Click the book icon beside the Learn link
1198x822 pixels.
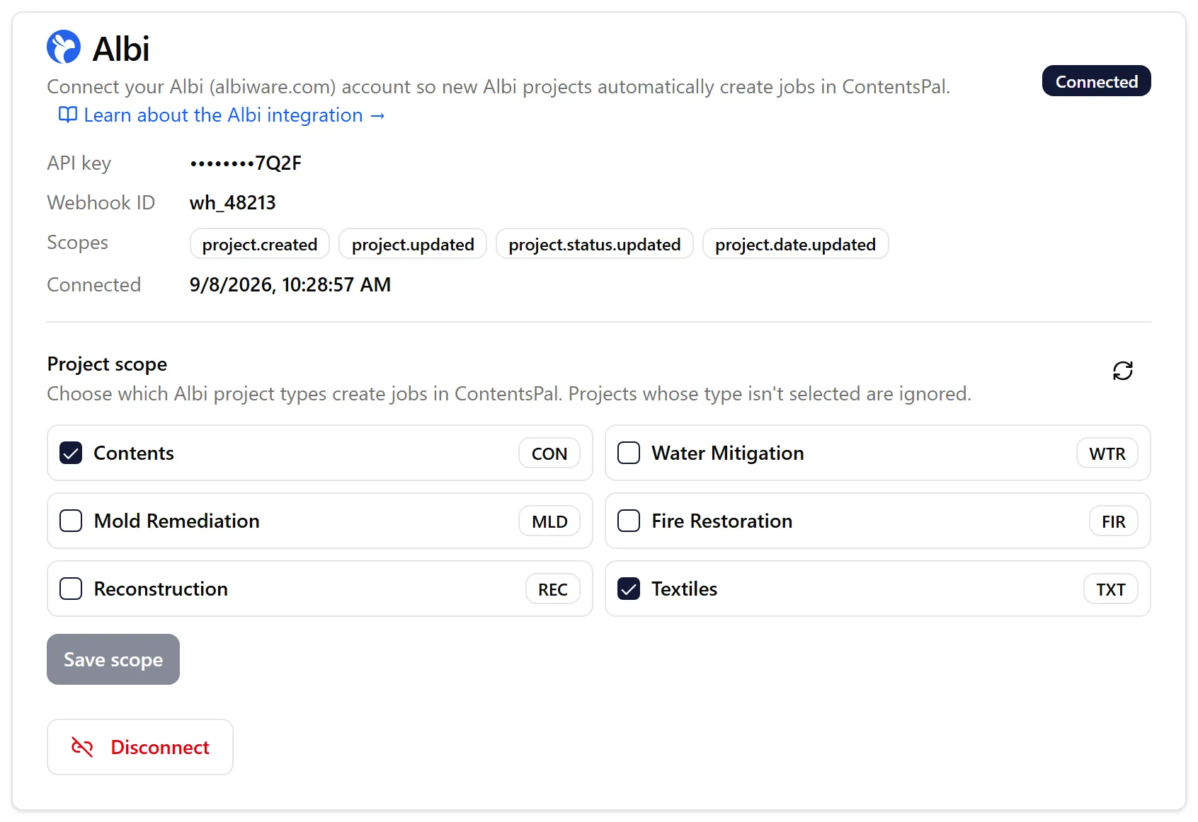[68, 115]
